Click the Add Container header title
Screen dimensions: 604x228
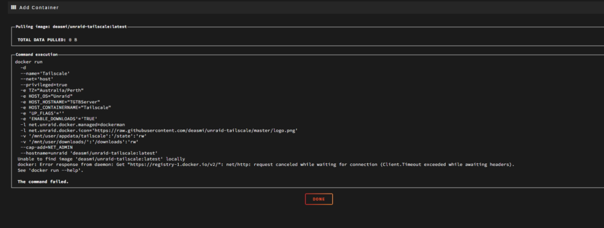(39, 7)
